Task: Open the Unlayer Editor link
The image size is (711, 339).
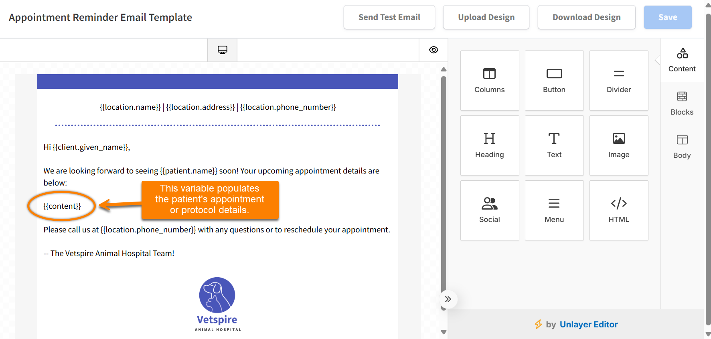Action: pyautogui.click(x=588, y=325)
